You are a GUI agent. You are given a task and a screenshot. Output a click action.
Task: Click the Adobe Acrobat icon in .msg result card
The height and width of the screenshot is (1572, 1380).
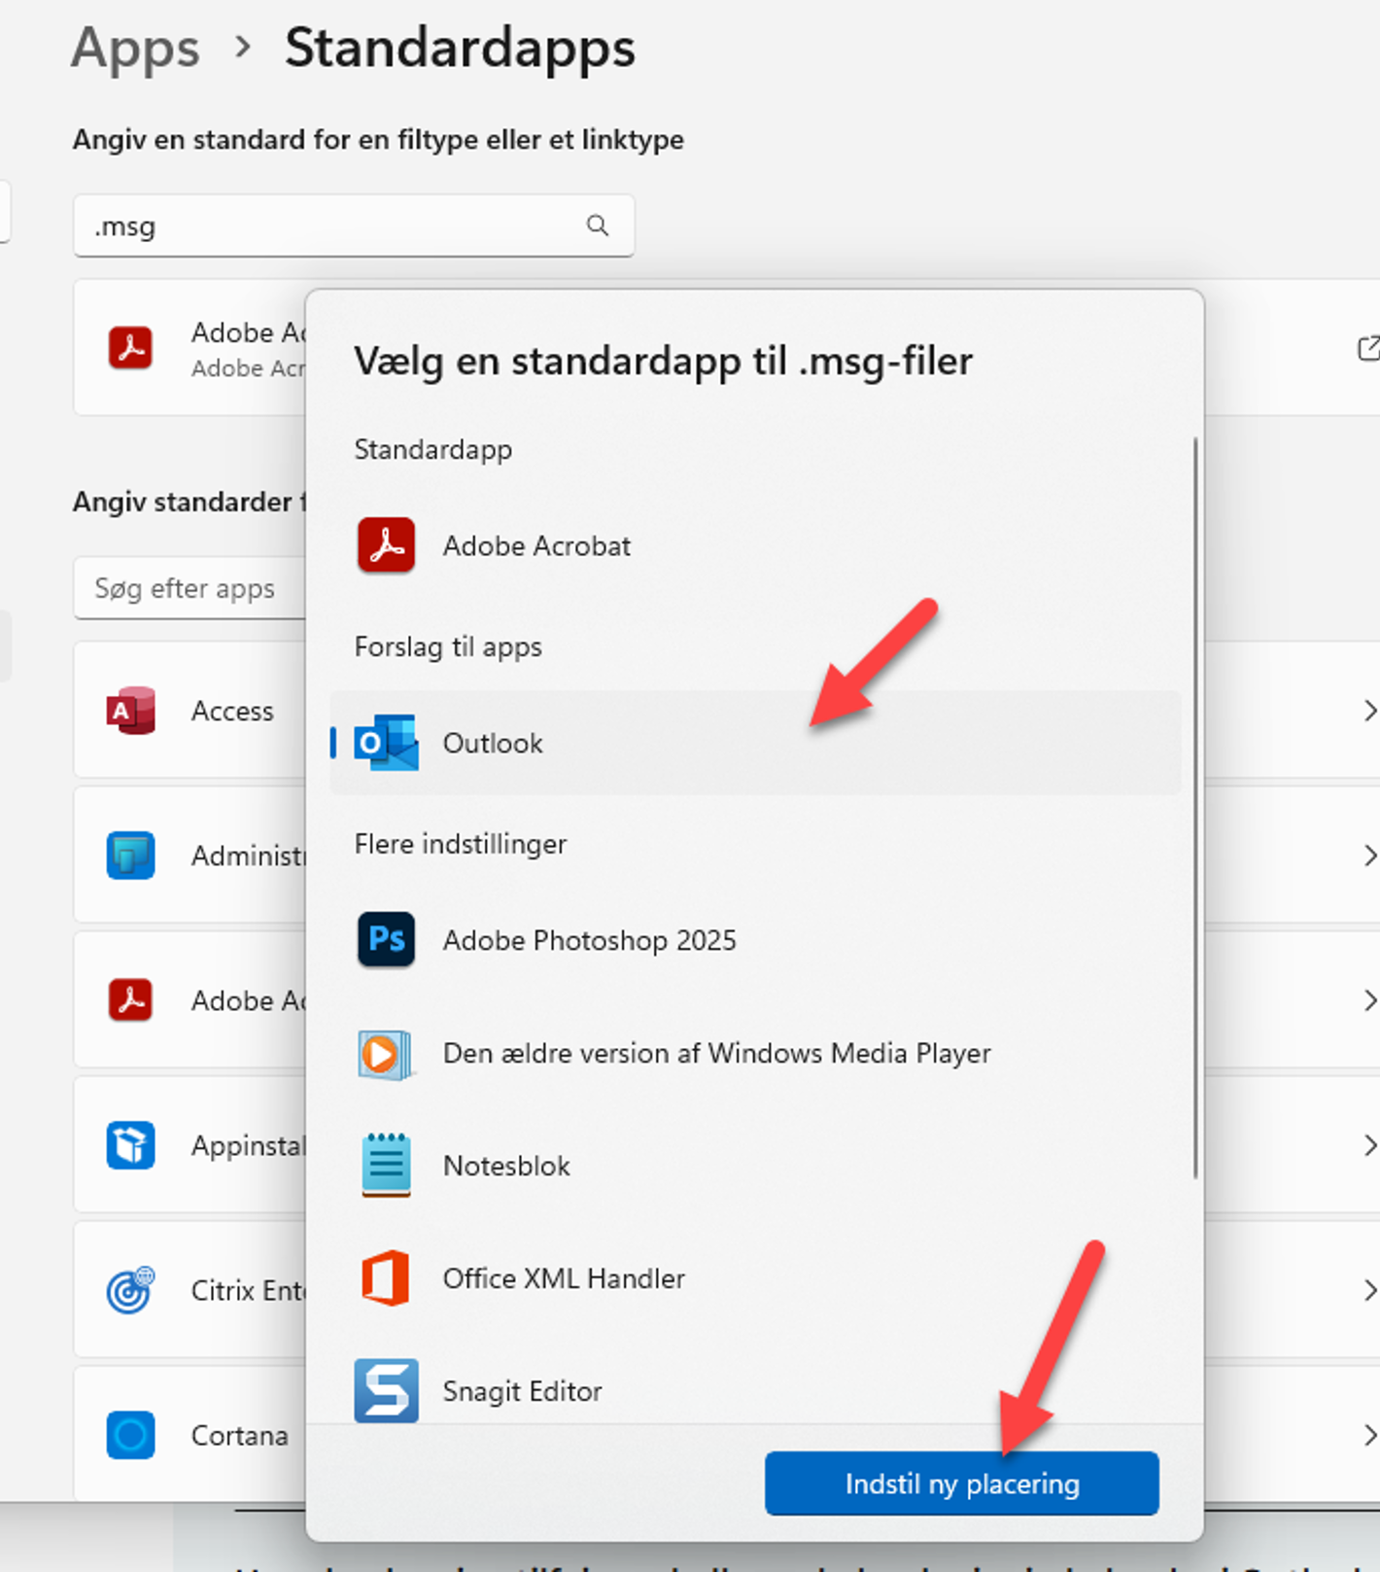click(130, 347)
